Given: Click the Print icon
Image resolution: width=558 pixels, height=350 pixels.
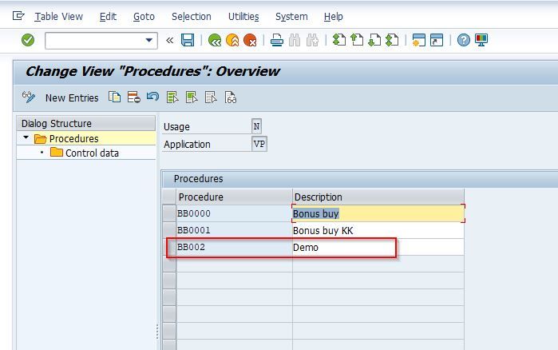Looking at the screenshot, I should [x=277, y=40].
